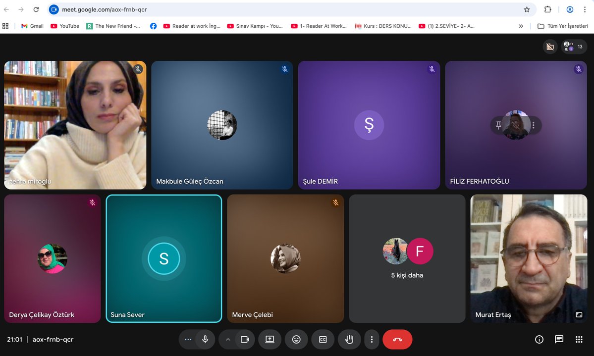Open more options vertical dots menu
The width and height of the screenshot is (594, 356).
(372, 339)
